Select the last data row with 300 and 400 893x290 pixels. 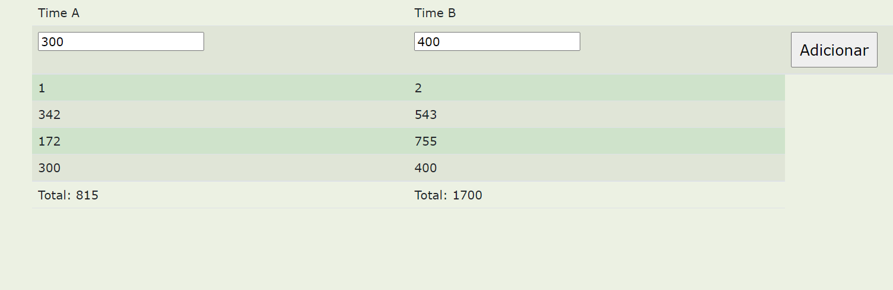coord(408,168)
